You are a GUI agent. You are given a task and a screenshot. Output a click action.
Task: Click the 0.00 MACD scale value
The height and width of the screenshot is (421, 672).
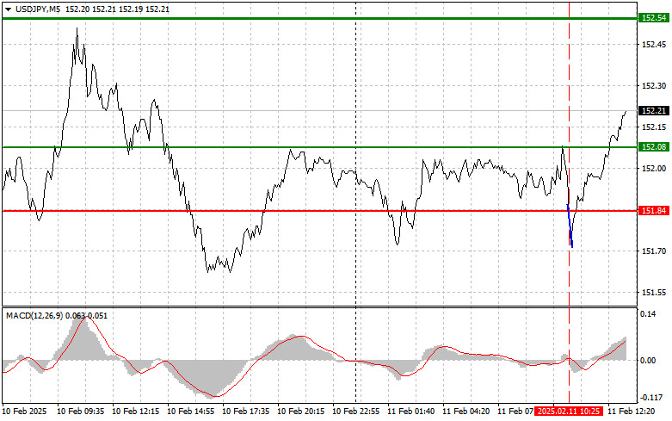[648, 361]
